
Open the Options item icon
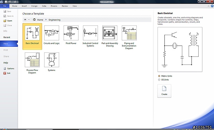5,69
